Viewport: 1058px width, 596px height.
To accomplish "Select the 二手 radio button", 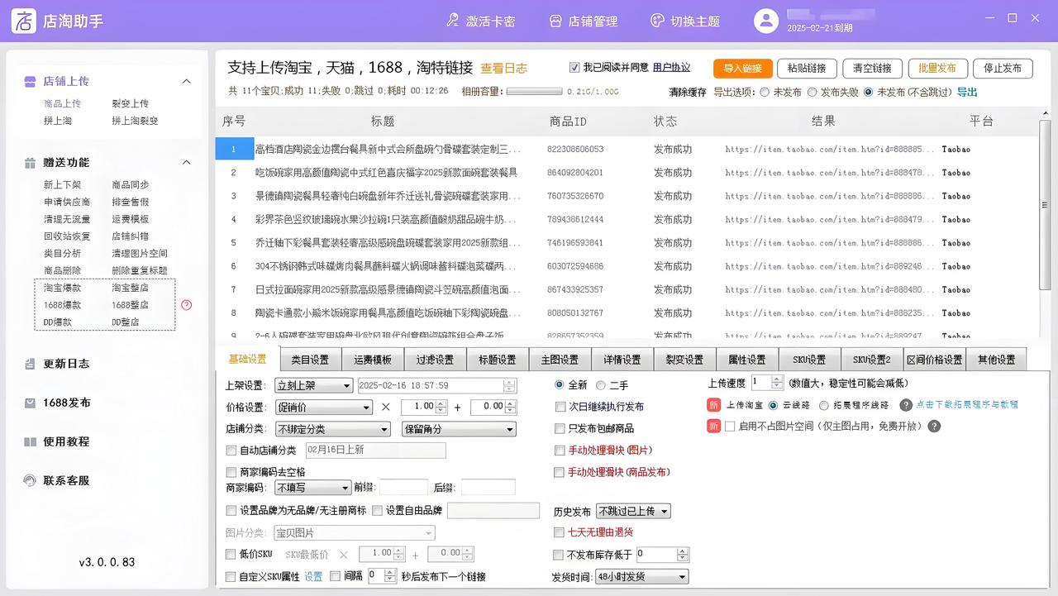I will tap(601, 385).
